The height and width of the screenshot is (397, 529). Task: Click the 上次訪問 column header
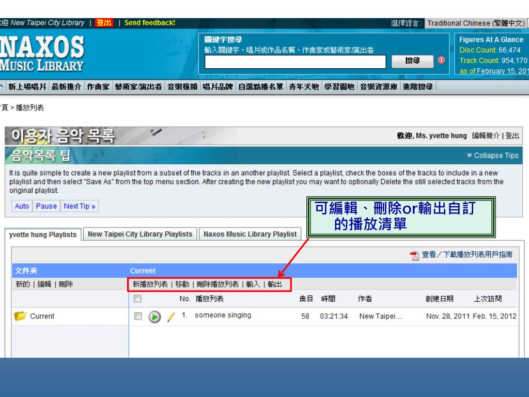point(488,299)
